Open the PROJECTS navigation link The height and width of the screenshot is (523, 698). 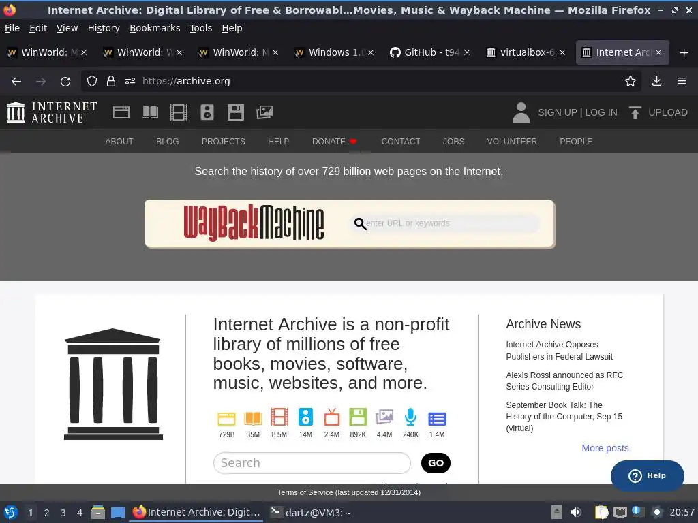[224, 142]
